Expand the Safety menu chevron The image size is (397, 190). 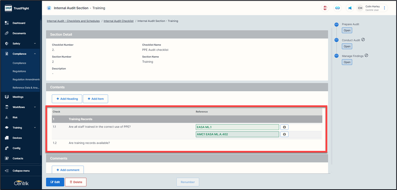(x=35, y=44)
